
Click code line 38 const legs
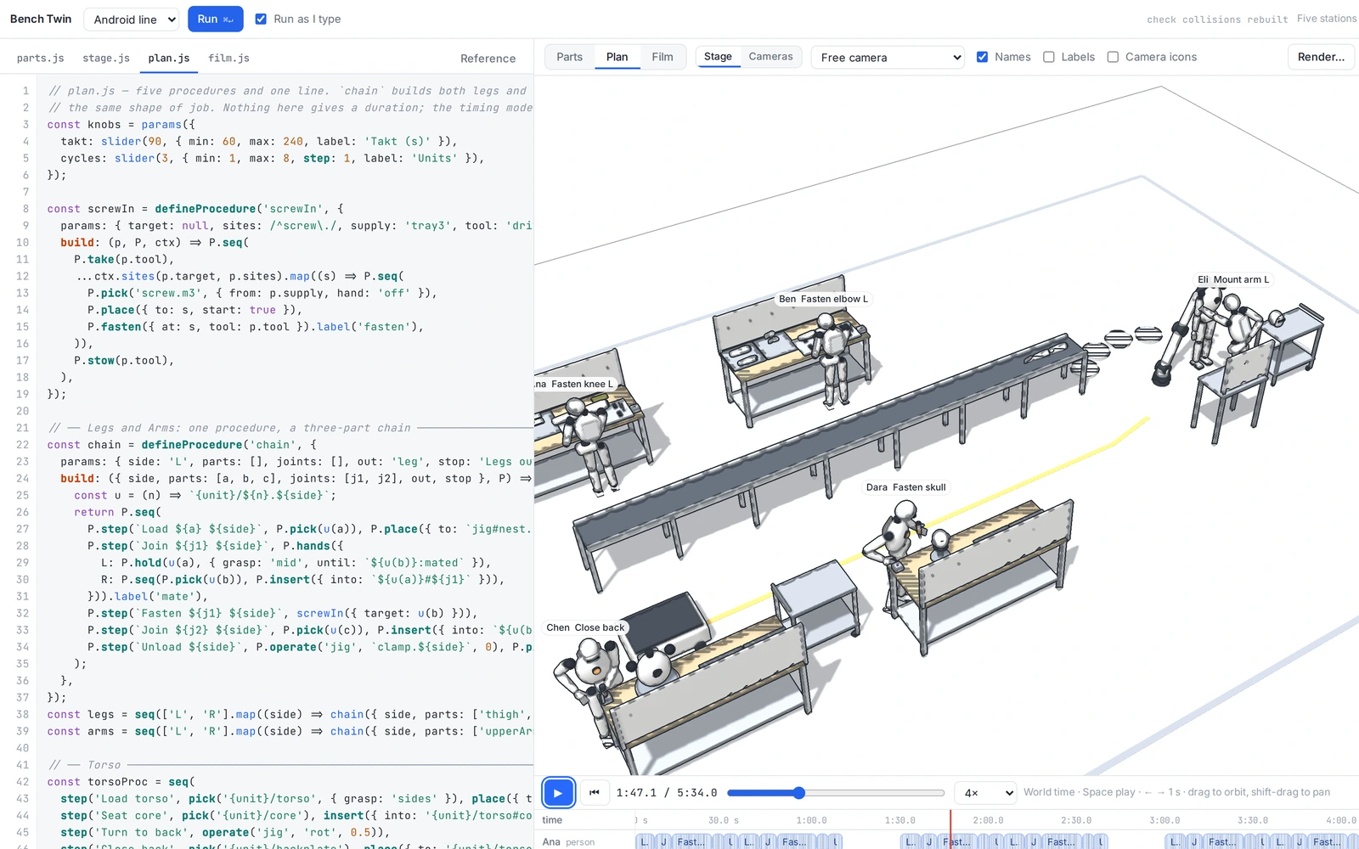tap(289, 715)
